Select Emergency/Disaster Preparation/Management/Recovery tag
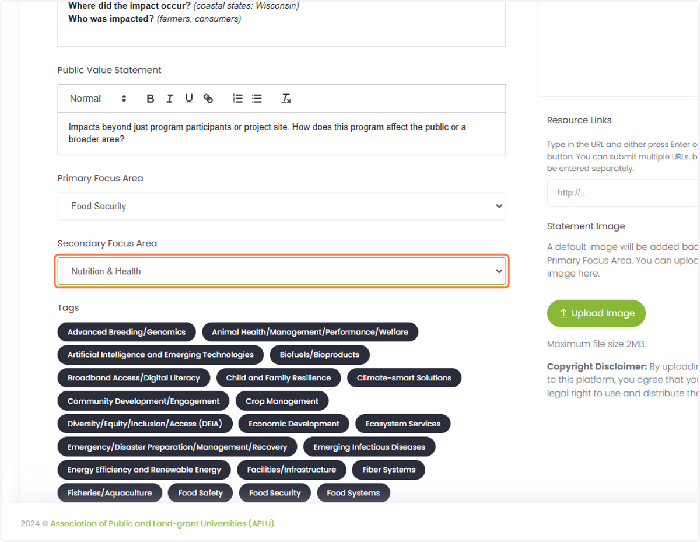 tap(177, 447)
